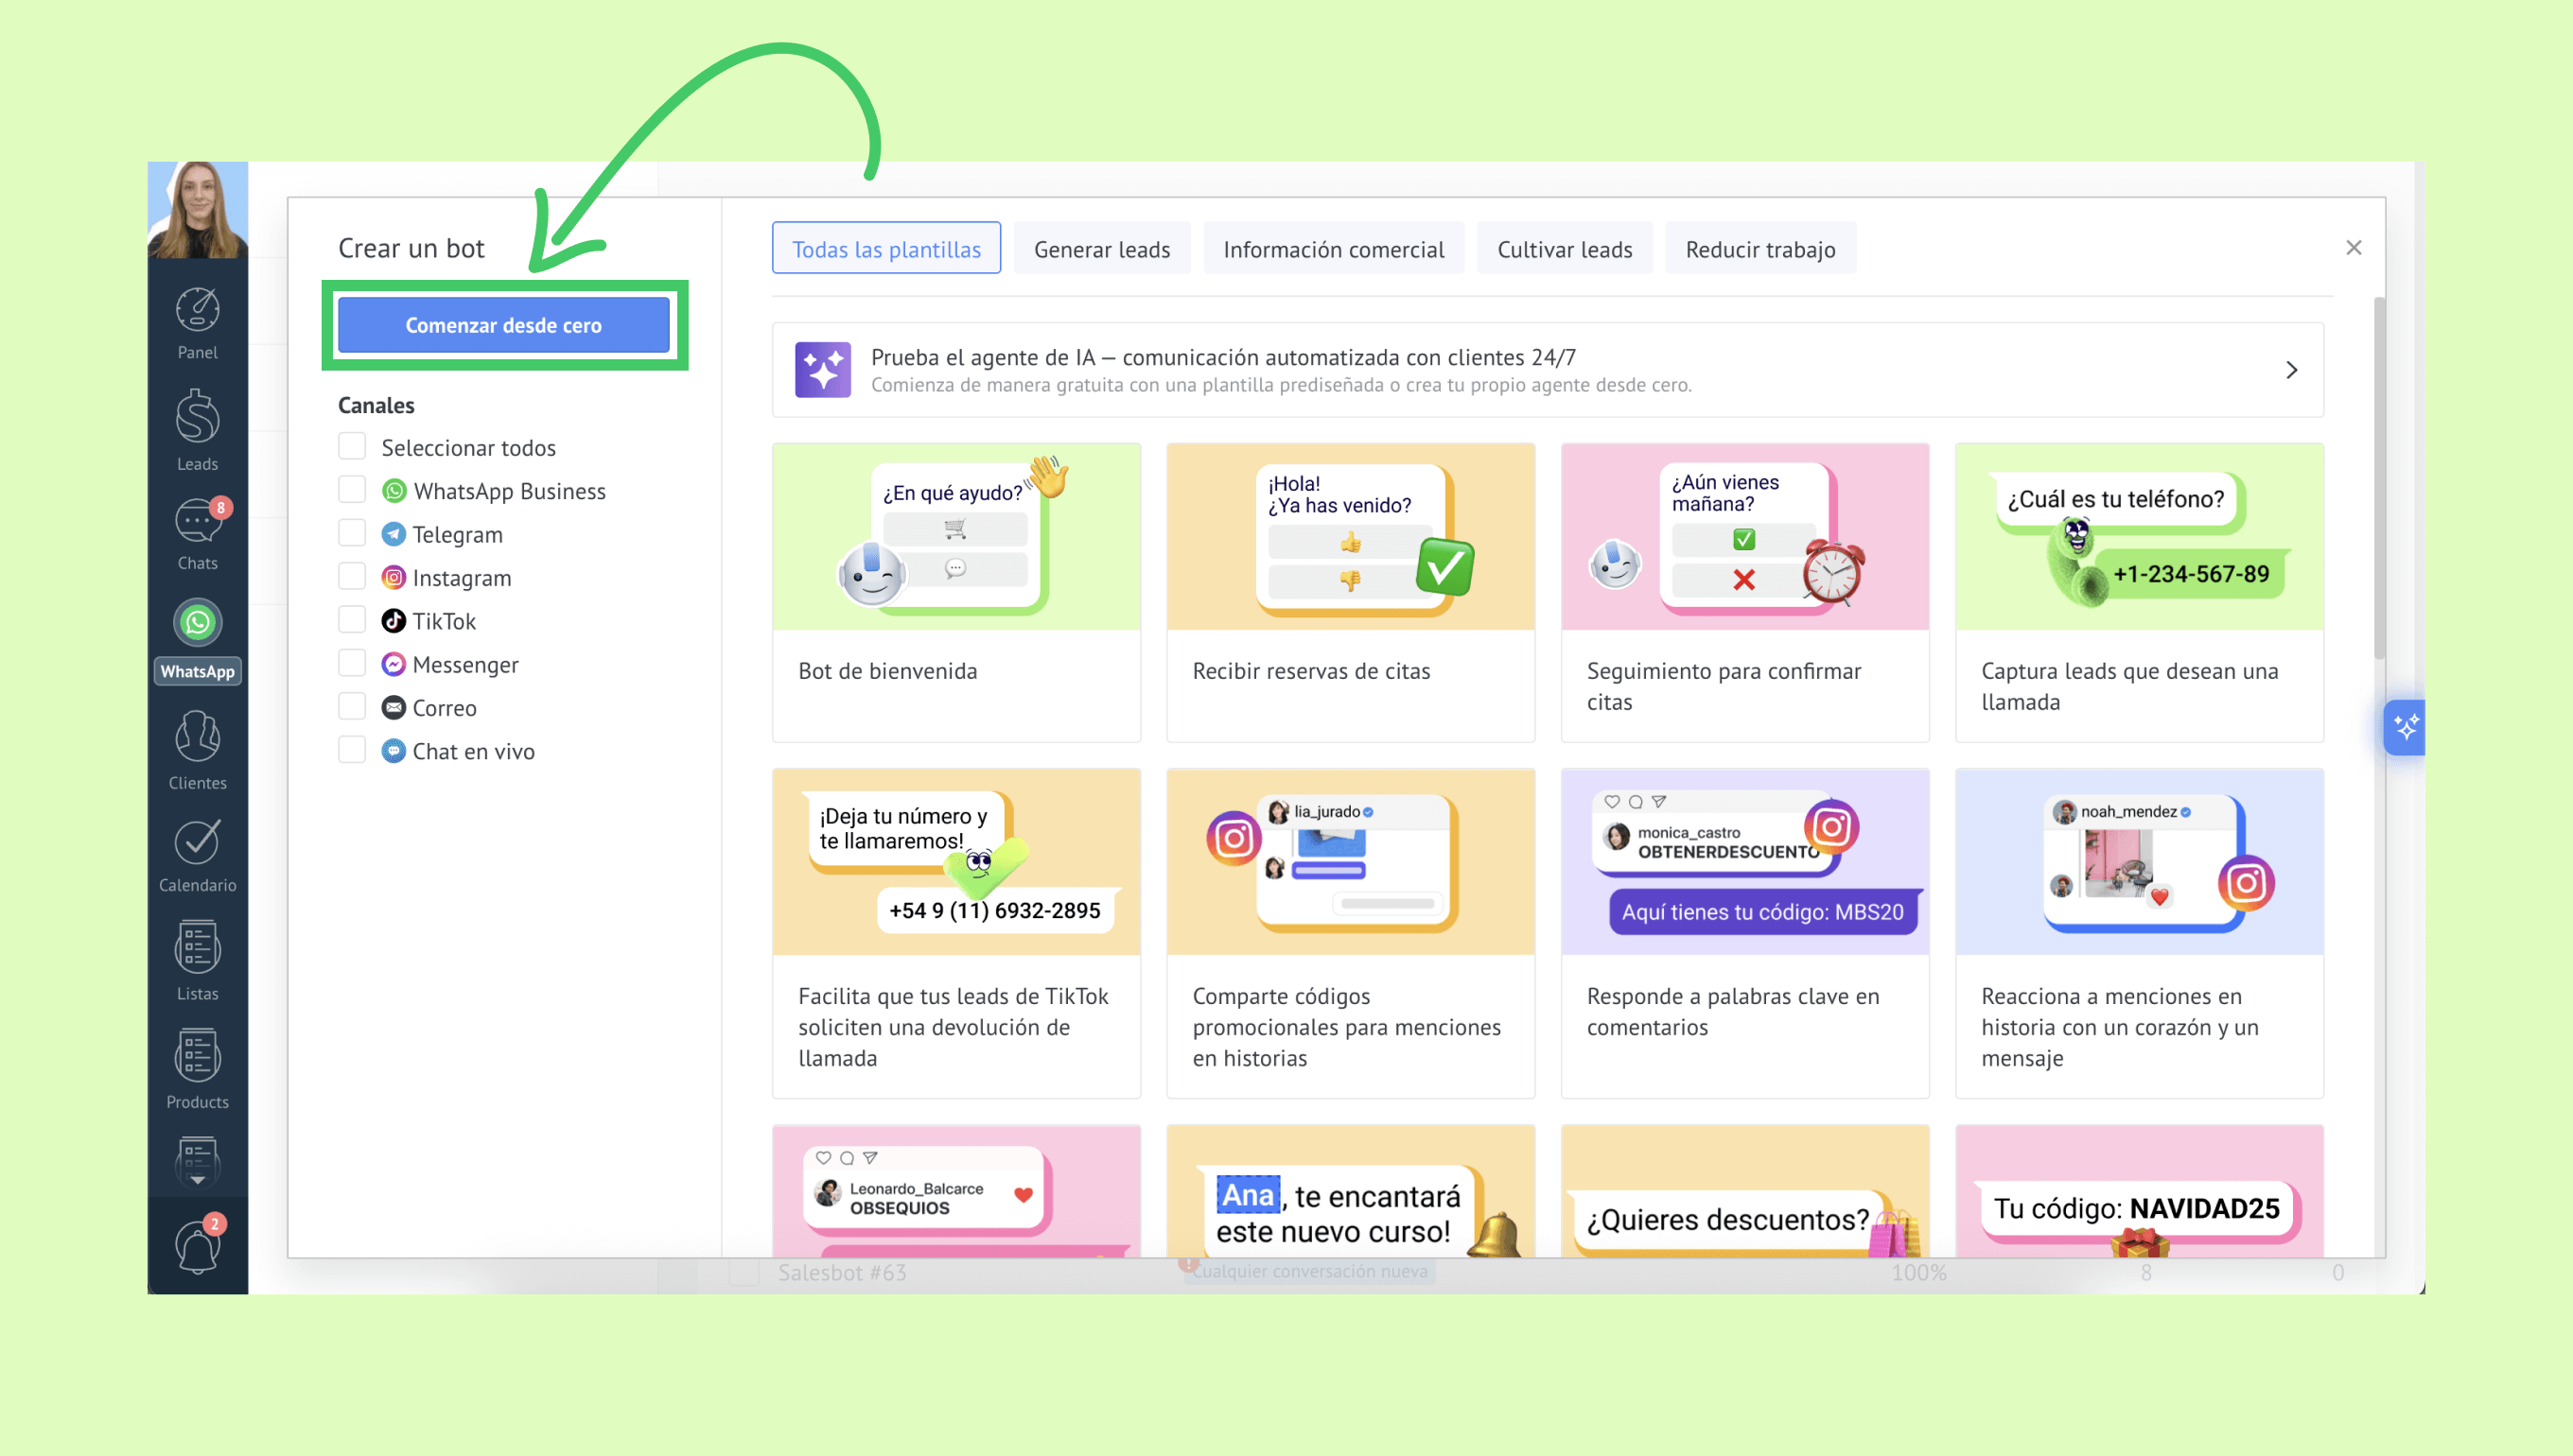
Task: Open notifications bell icon
Action: click(197, 1246)
